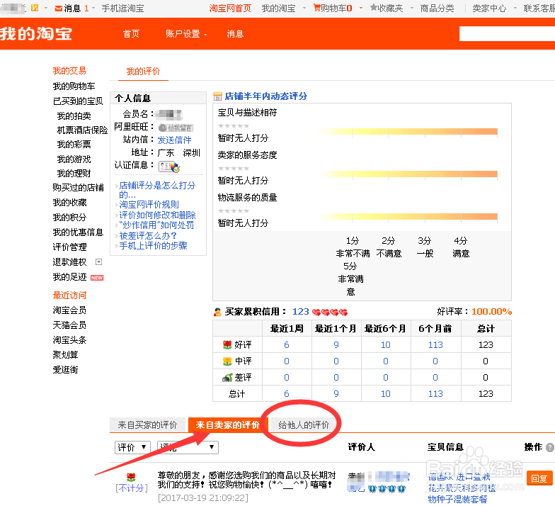Click the 我的淘宝 logo
The height and width of the screenshot is (506, 555).
[x=36, y=34]
